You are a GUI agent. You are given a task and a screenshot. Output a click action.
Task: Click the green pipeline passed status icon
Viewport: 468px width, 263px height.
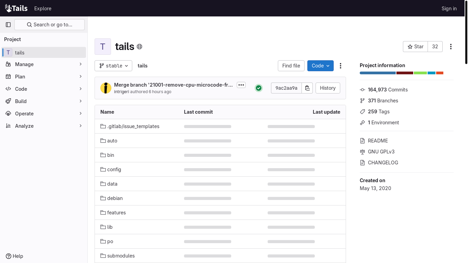(x=259, y=88)
